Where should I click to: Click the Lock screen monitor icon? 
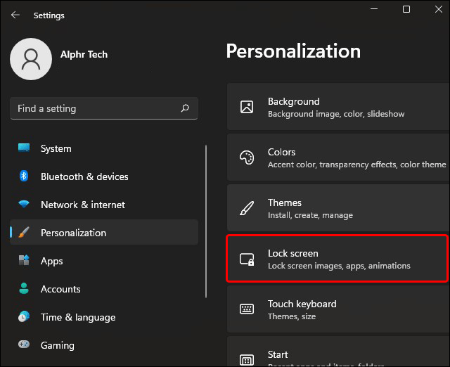247,259
